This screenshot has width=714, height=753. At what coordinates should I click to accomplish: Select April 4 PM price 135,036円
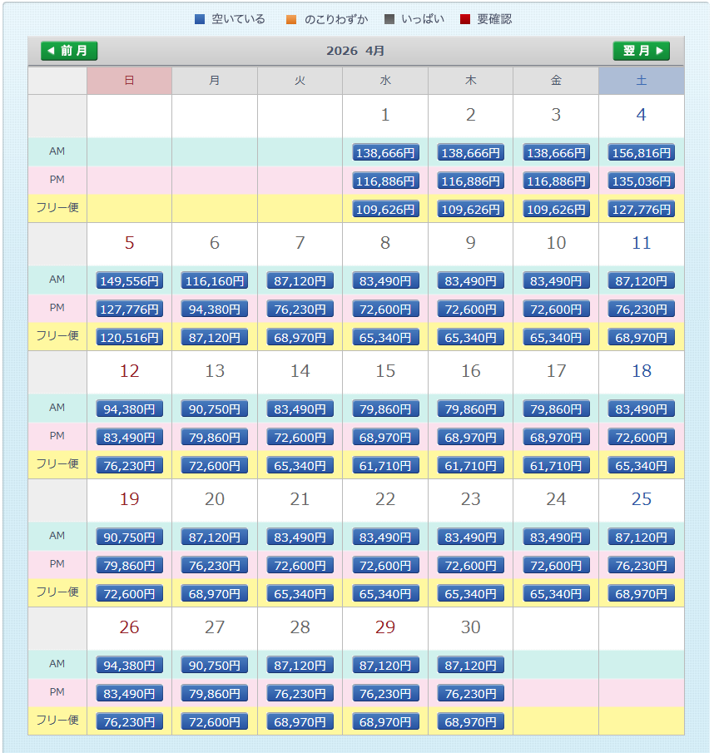[641, 181]
